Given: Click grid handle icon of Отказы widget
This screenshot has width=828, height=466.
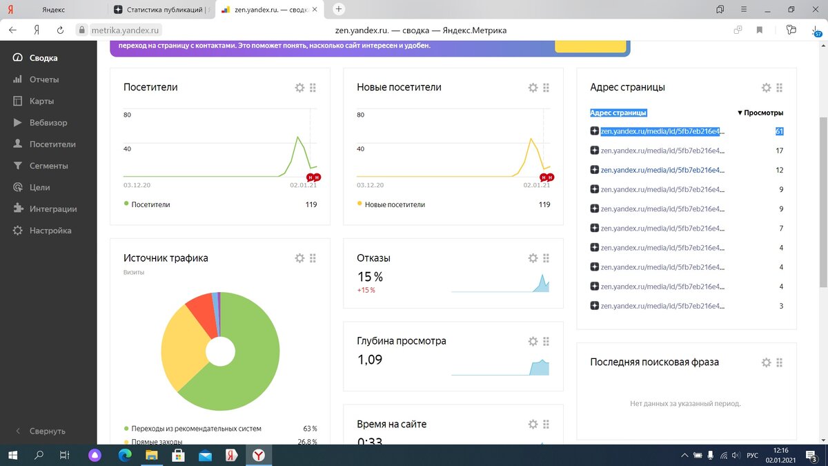Looking at the screenshot, I should pyautogui.click(x=546, y=258).
